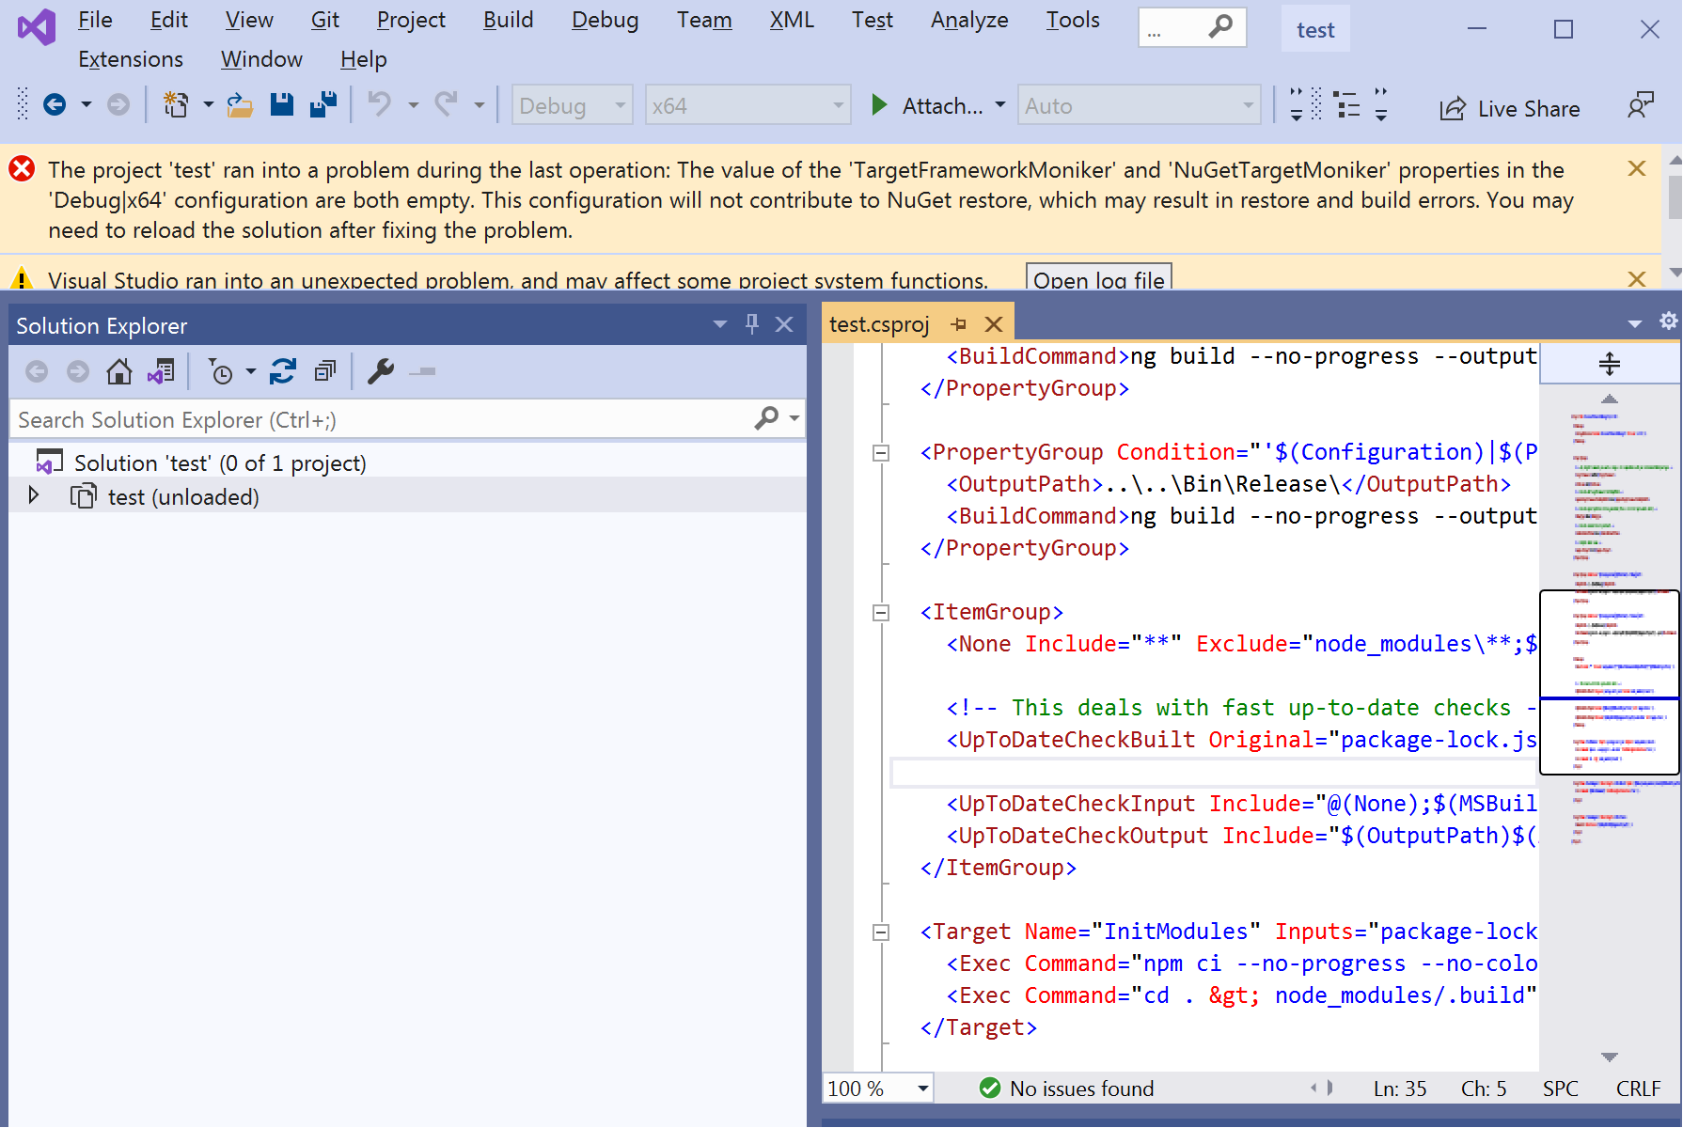
Task: Pin the Solution Explorer panel
Action: pyautogui.click(x=751, y=323)
